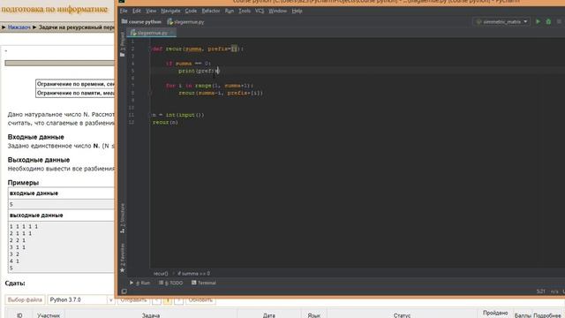Viewport: 565px width, 318px height.
Task: Toggle tool window quick access icon
Action: [x=124, y=291]
